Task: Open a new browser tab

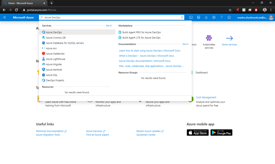Action: click(51, 3)
